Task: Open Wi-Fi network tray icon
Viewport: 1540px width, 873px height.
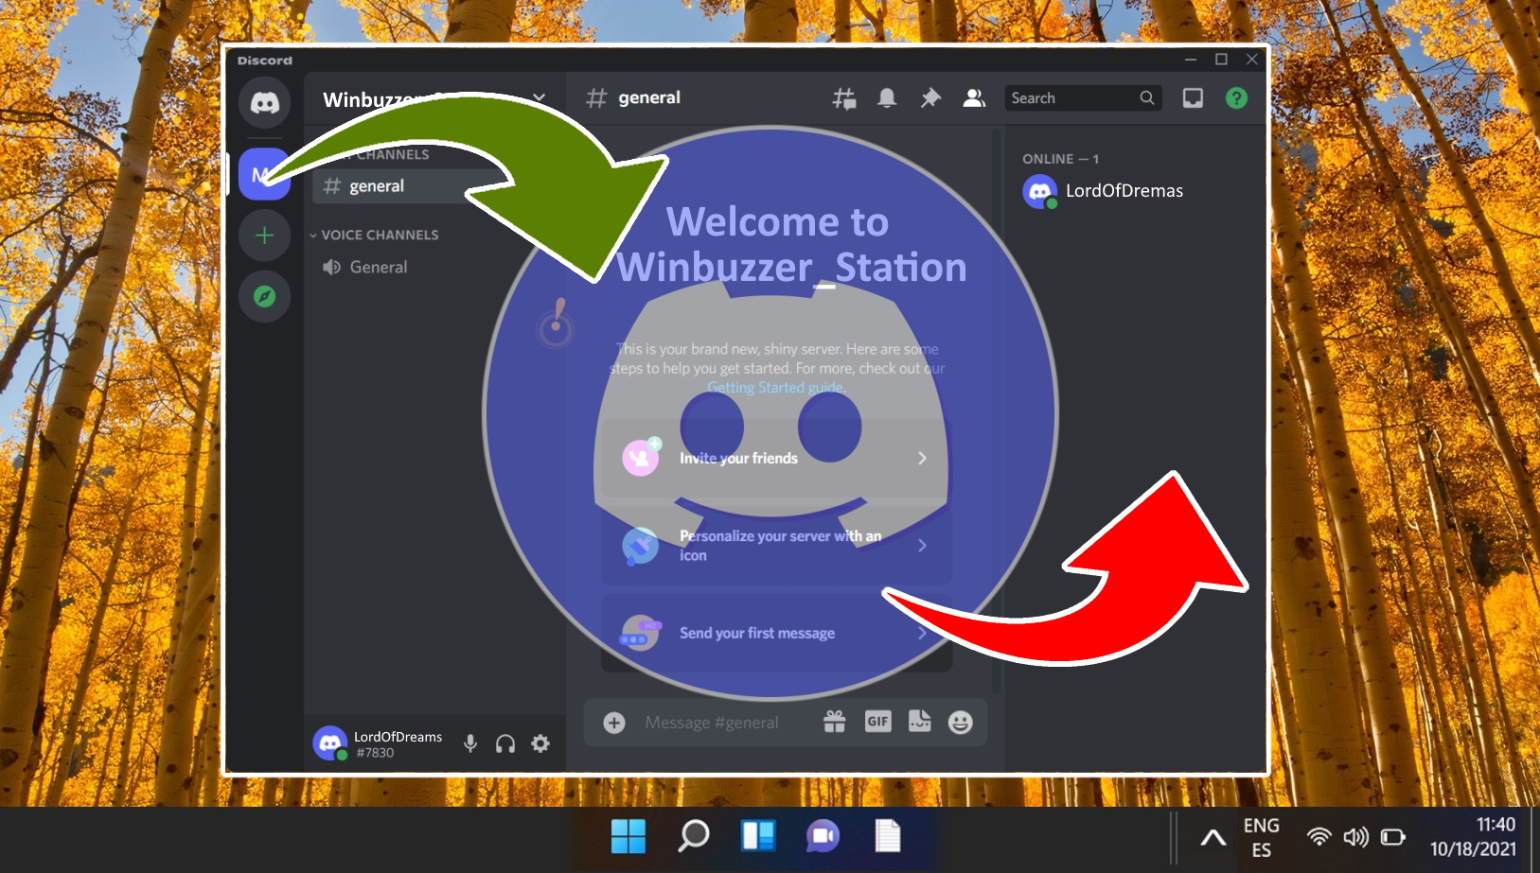Action: pos(1319,837)
